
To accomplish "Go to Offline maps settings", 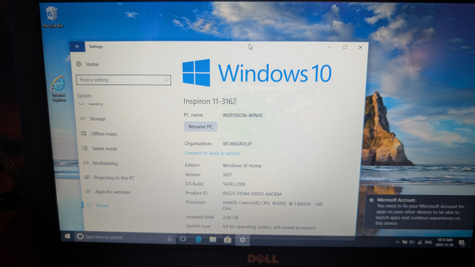I will (x=104, y=134).
